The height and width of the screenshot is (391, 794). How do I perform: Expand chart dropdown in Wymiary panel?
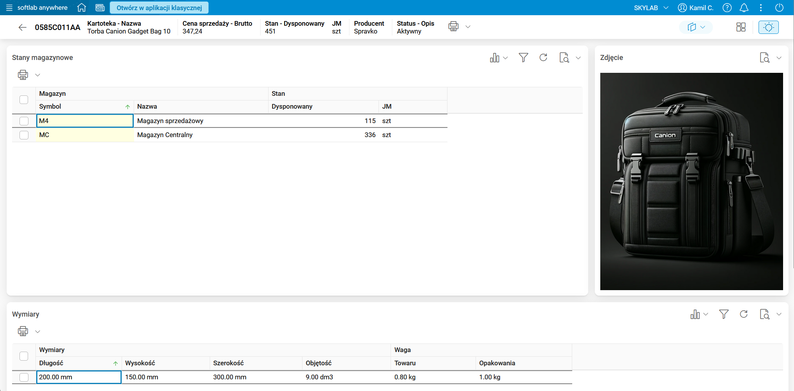click(706, 315)
